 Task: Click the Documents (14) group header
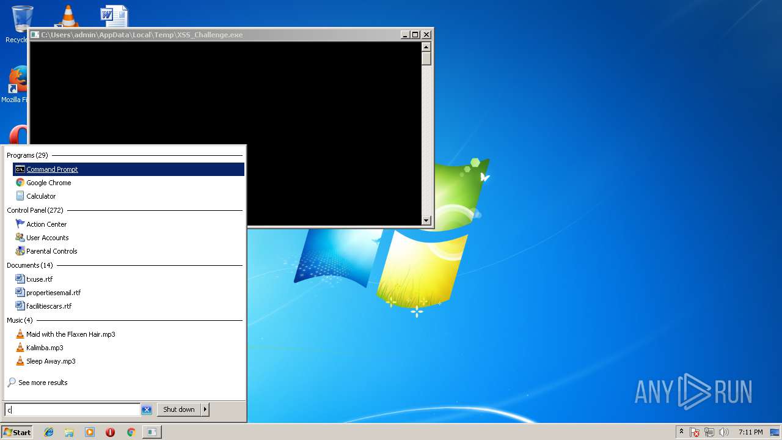coord(30,265)
